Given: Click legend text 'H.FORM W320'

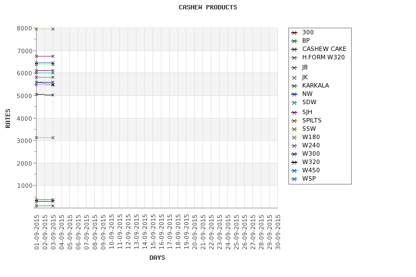Looking at the screenshot, I should (x=323, y=57).
